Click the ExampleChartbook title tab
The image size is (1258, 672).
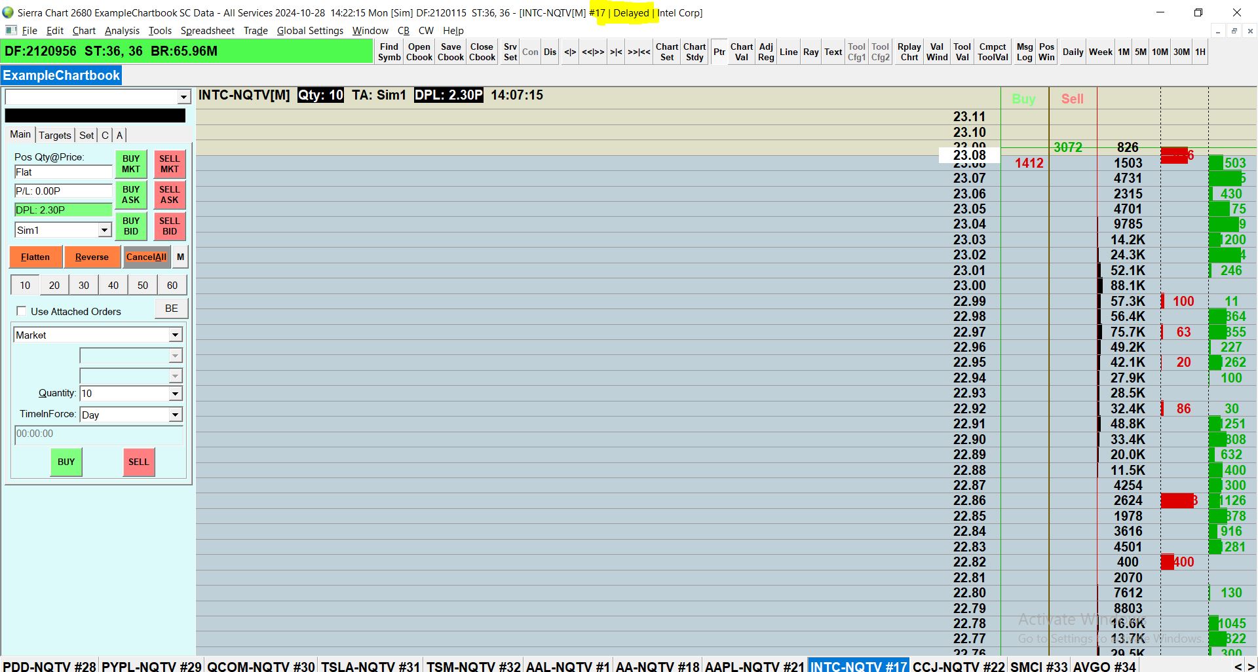point(62,75)
